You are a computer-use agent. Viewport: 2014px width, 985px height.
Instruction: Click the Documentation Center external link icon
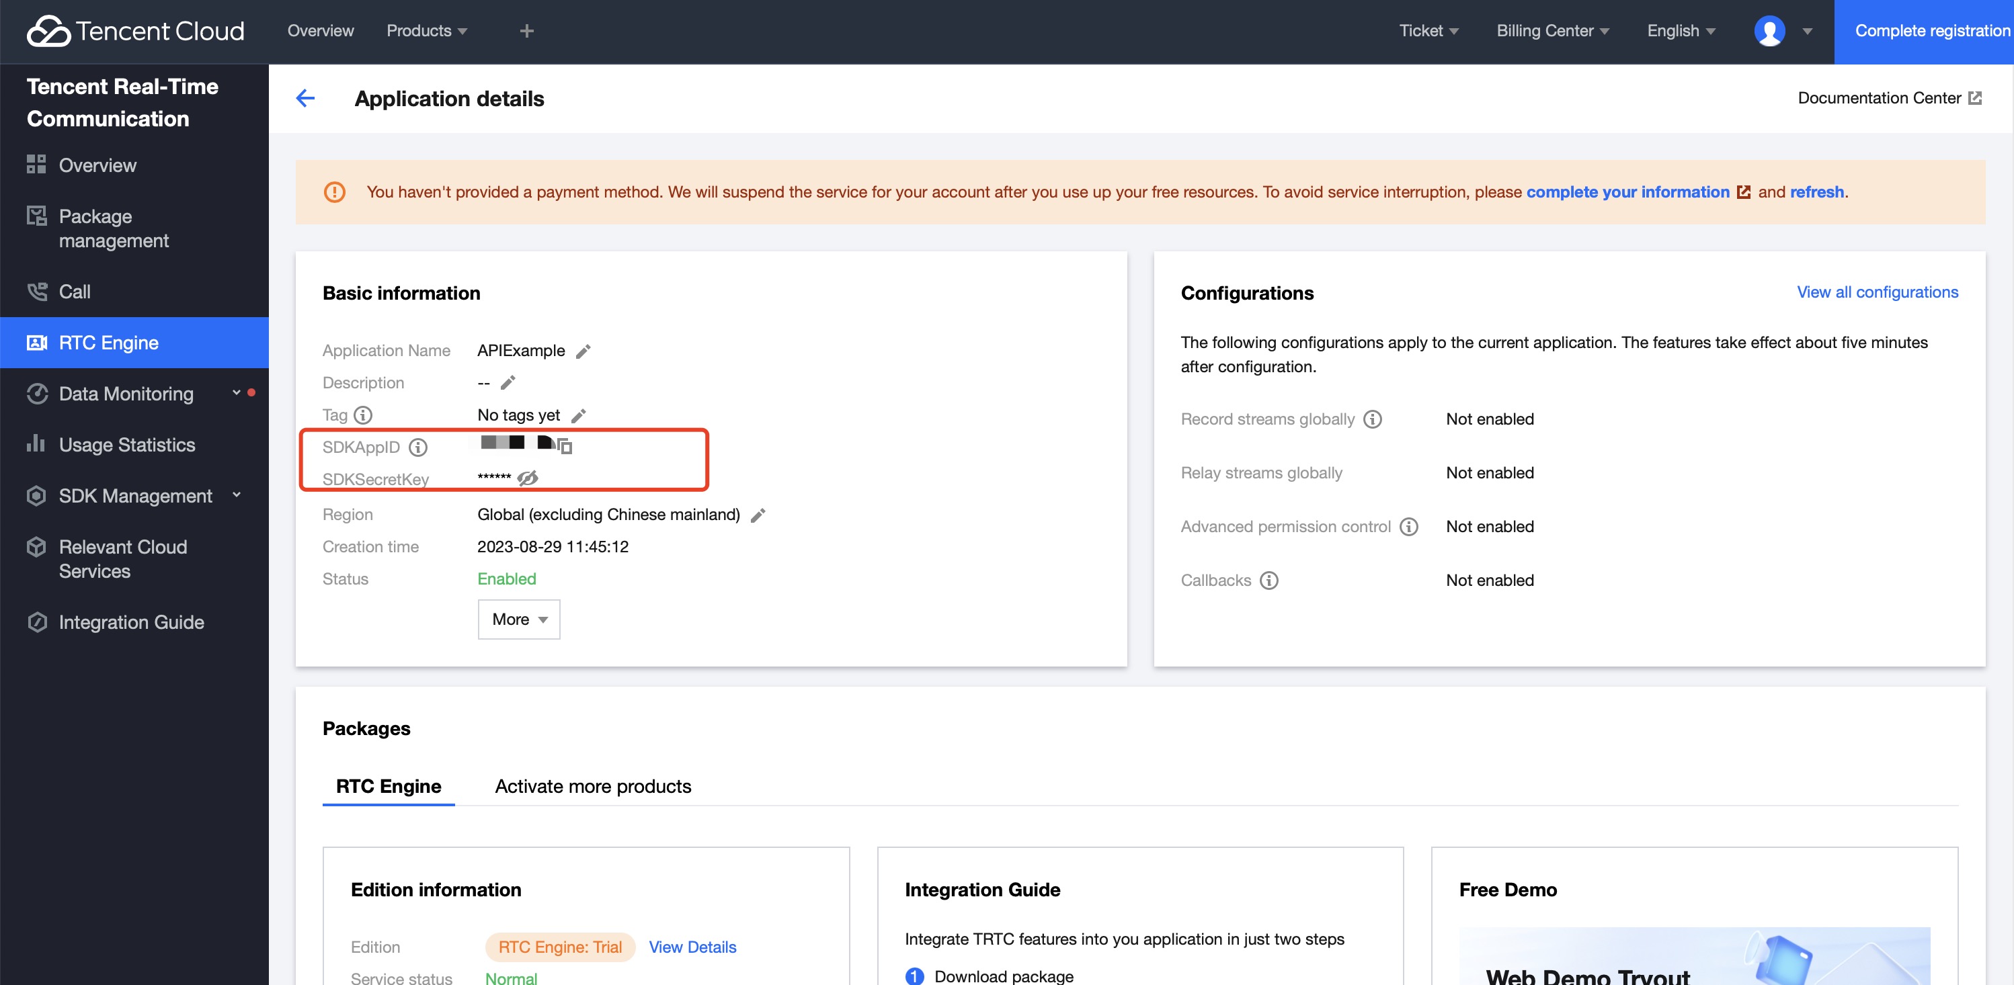1975,97
